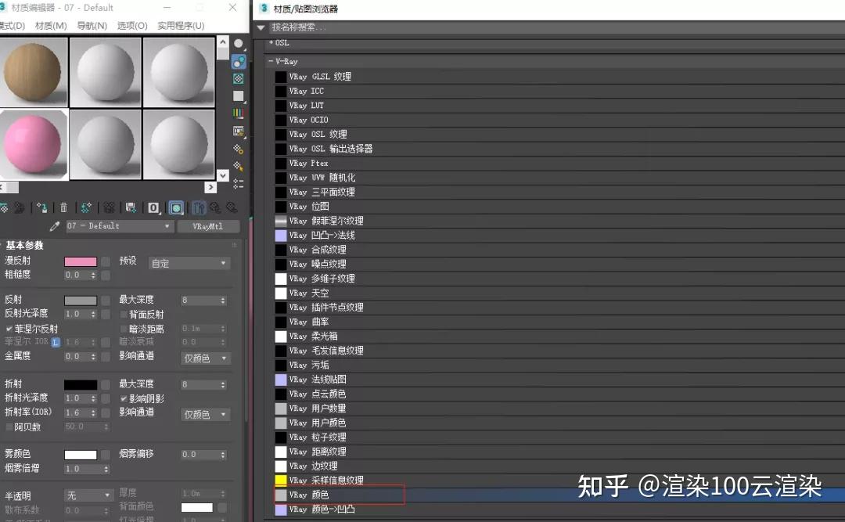Click the right arrow to scroll sample slots
This screenshot has height=522, width=845.
point(210,187)
